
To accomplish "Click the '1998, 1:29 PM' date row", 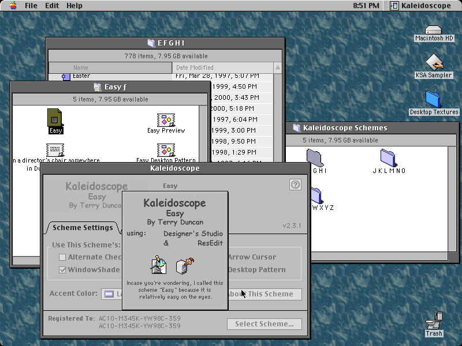I will pos(242,152).
